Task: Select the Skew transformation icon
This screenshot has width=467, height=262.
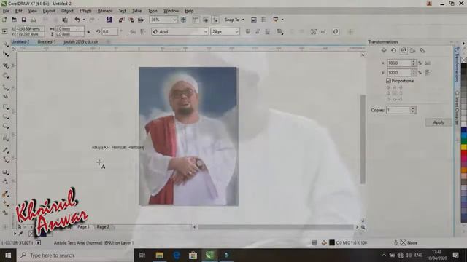Action: tap(422, 50)
